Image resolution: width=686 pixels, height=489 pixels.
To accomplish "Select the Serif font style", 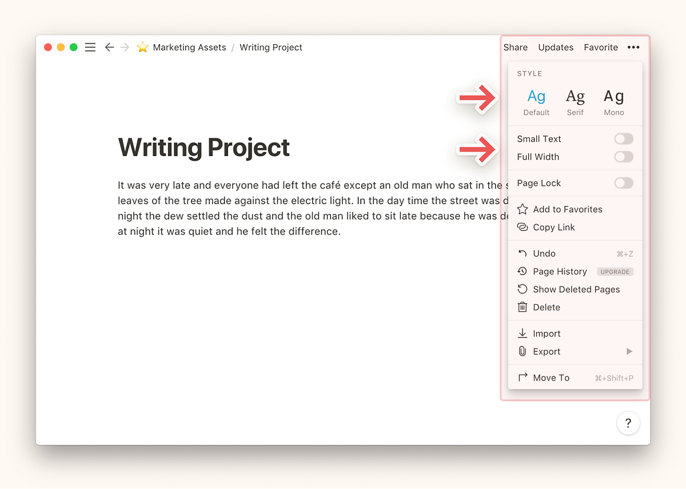I will 575,102.
